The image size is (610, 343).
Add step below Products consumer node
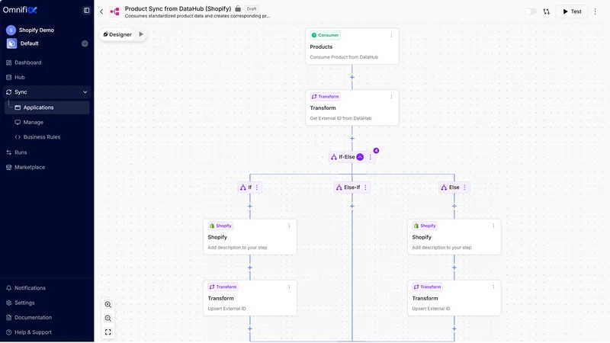tap(352, 78)
